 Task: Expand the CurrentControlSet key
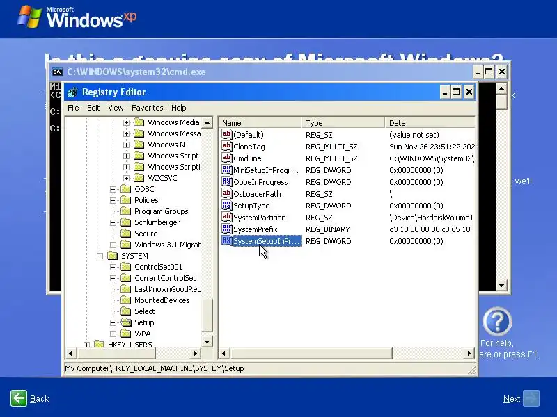113,279
